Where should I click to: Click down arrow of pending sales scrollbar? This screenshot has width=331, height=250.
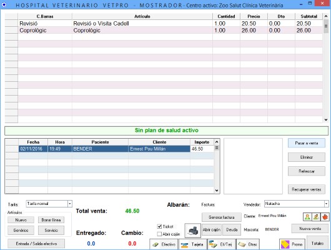(x=217, y=191)
